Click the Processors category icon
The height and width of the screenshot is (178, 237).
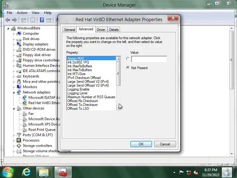tap(19, 140)
